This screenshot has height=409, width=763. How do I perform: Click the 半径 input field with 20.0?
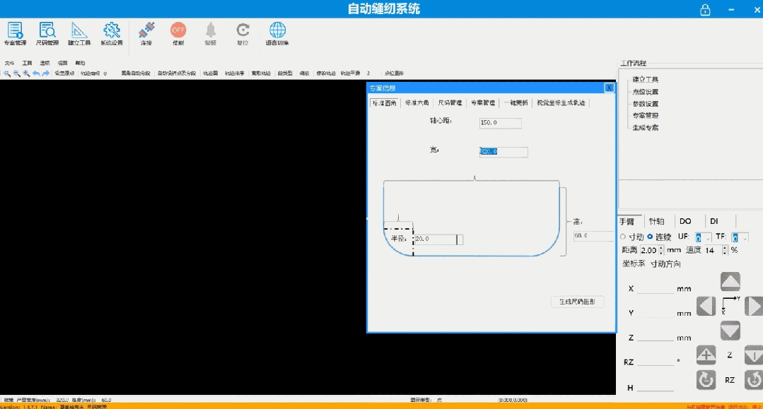pyautogui.click(x=438, y=239)
